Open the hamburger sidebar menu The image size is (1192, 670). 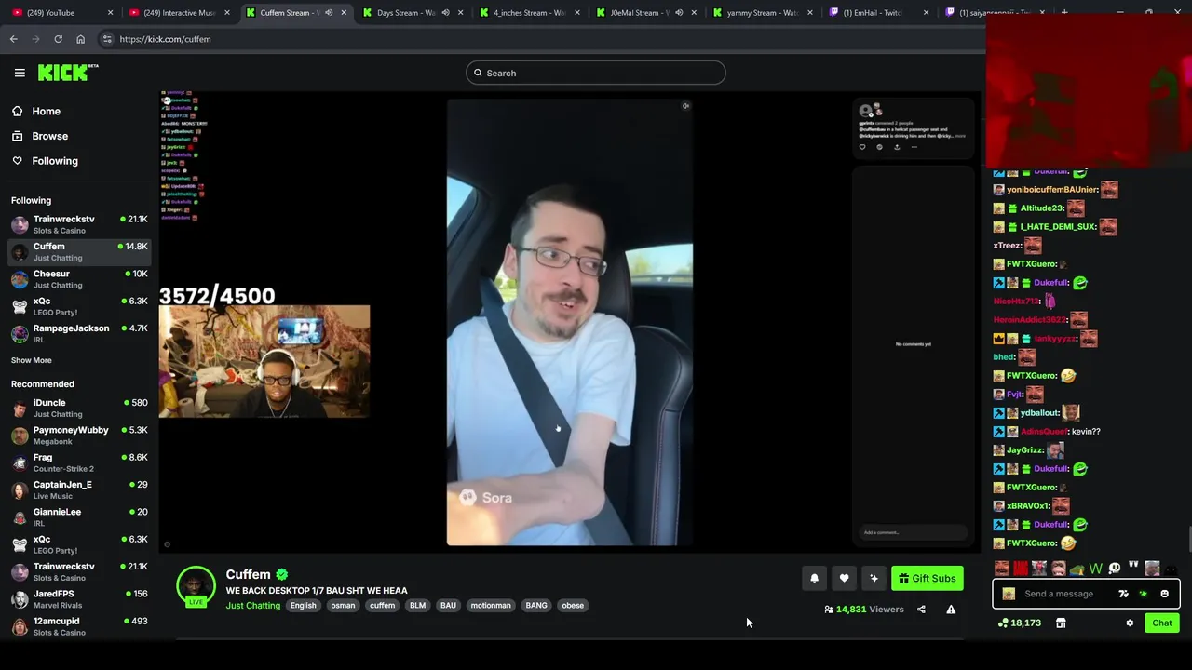(20, 73)
